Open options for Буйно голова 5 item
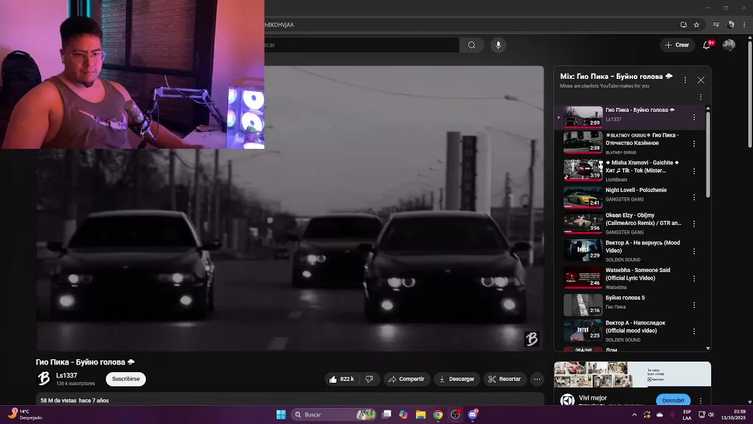Screen dimensions: 753x424 pos(694,305)
